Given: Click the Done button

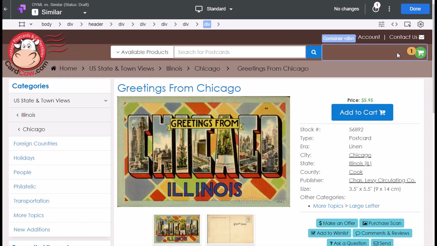Looking at the screenshot, I should pos(415,9).
